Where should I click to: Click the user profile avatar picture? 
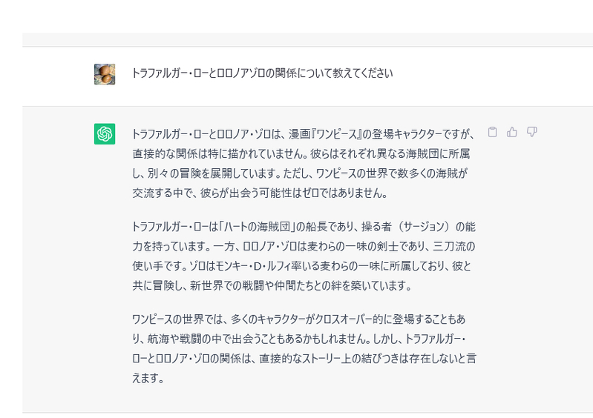coord(105,74)
